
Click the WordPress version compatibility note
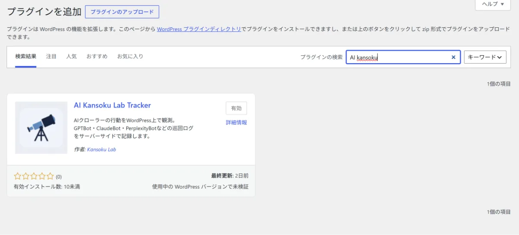point(200,187)
